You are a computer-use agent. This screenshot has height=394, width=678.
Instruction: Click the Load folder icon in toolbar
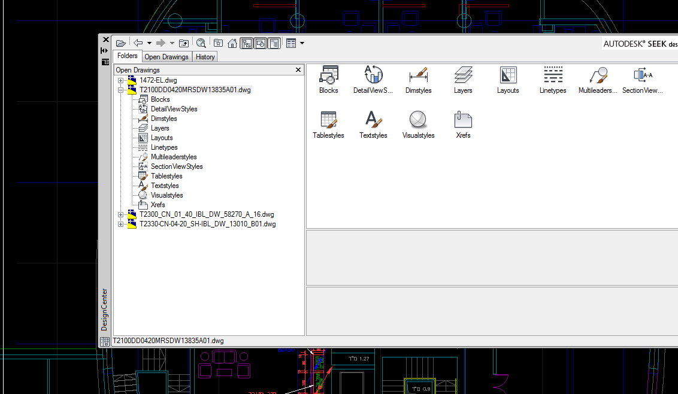click(x=121, y=43)
